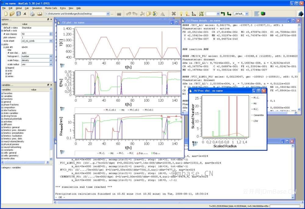This screenshot has height=209, width=305.
Task: Expand the kinetics: precipitates category
Action: point(2,133)
